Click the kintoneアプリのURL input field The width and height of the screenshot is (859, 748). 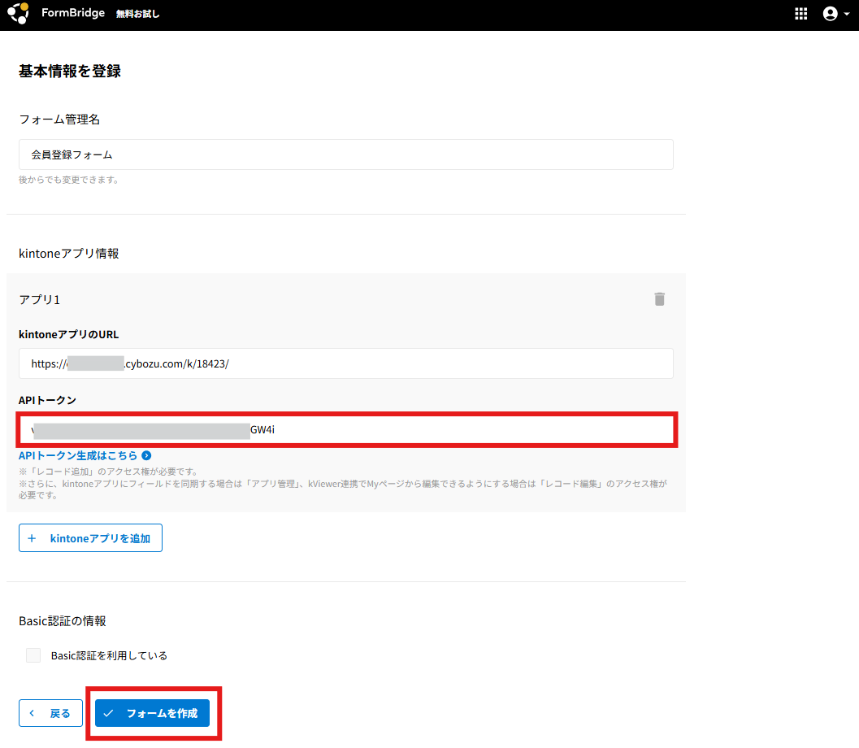pyautogui.click(x=345, y=363)
